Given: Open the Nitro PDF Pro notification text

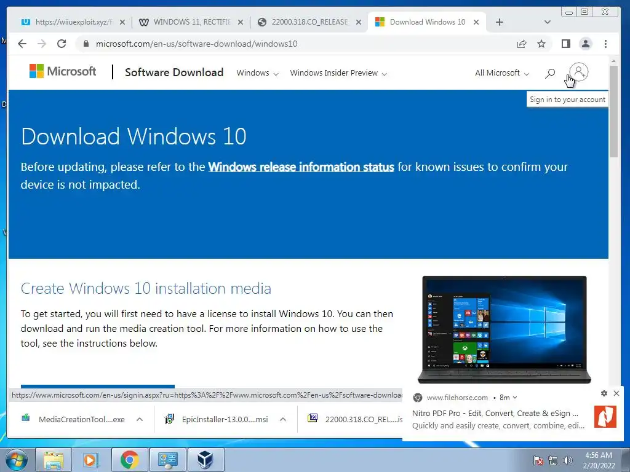Looking at the screenshot, I should tap(498, 419).
